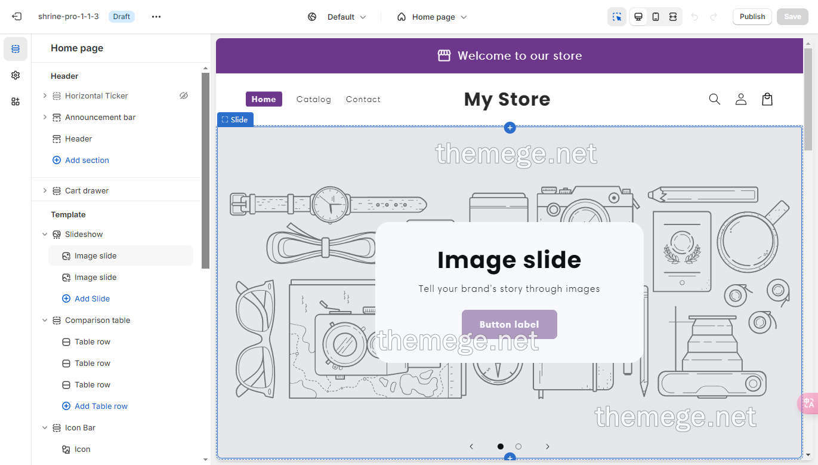This screenshot has width=818, height=465.
Task: Select the second Image slide item
Action: click(121, 277)
